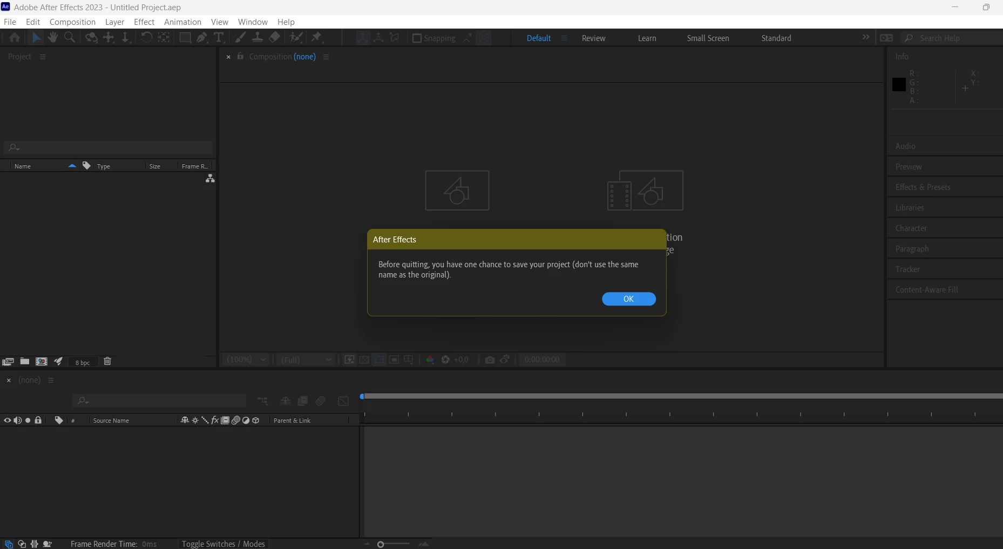Image resolution: width=1003 pixels, height=549 pixels.
Task: Sort the Project panel by Name column
Action: 23,166
